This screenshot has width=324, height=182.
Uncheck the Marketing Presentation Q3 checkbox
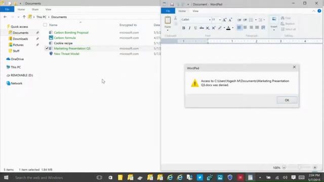(47, 49)
